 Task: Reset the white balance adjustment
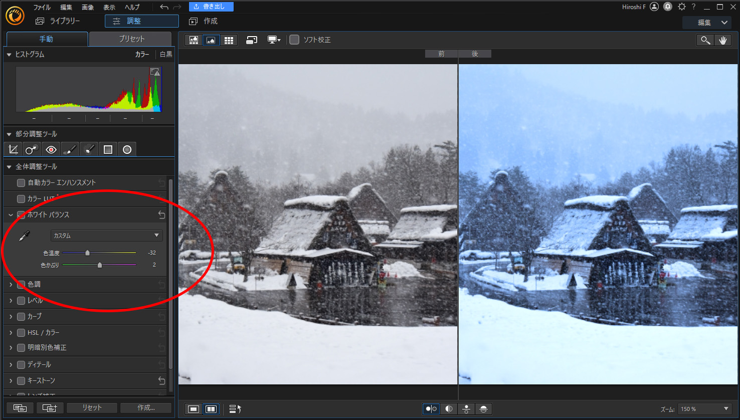161,215
